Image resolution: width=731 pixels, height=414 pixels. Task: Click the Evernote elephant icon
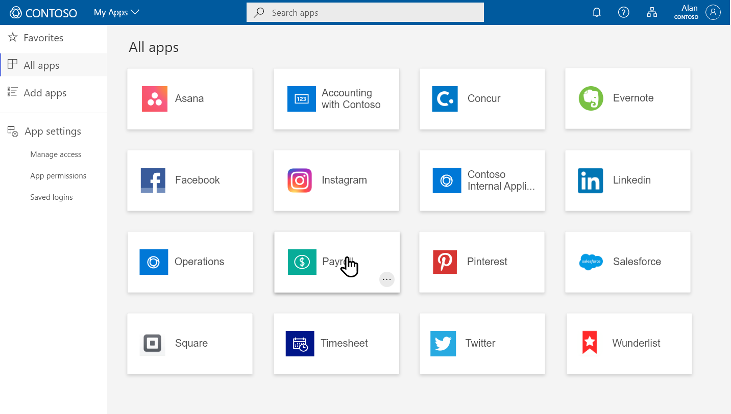591,98
